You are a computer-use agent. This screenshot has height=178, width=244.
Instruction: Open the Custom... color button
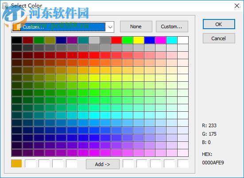[x=172, y=27]
